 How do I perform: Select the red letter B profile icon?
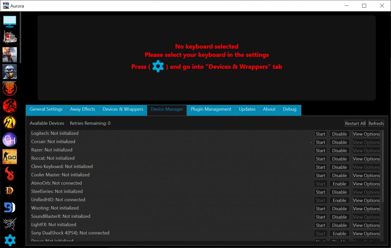click(x=10, y=106)
